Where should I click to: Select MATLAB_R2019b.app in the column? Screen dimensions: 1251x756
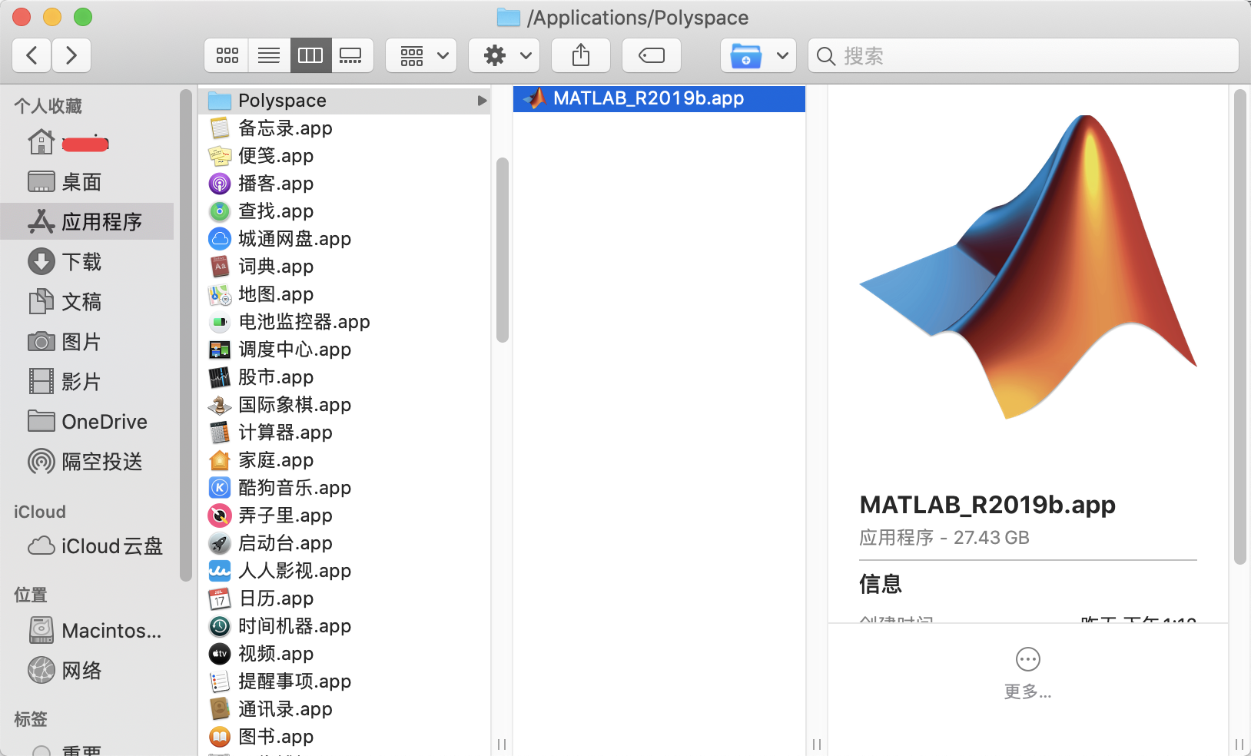[659, 98]
